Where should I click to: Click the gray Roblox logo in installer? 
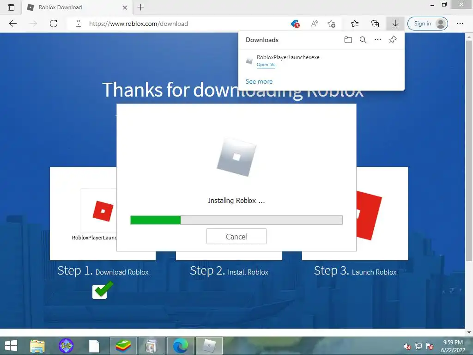coord(236,157)
